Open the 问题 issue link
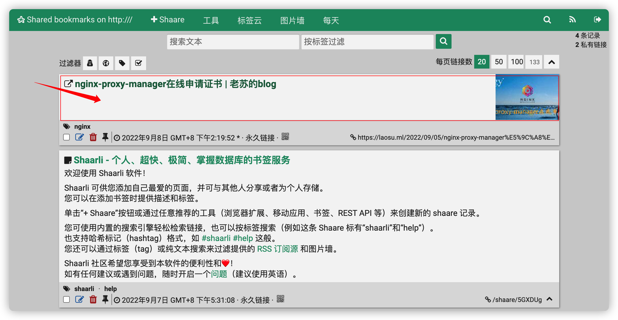Viewport: 618px width, 320px height. [219, 274]
